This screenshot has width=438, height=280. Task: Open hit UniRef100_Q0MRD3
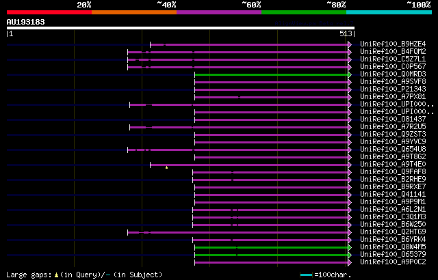point(393,74)
